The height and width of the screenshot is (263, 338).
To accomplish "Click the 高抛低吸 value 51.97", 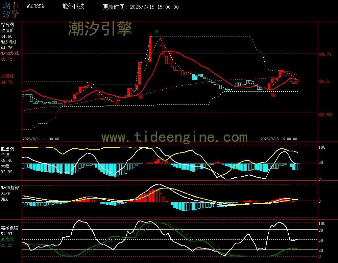I will 7,234.
